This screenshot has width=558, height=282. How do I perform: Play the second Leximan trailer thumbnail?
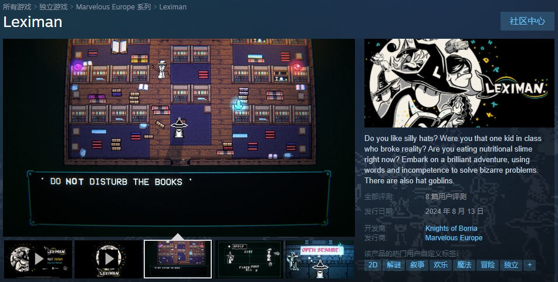[x=108, y=259]
